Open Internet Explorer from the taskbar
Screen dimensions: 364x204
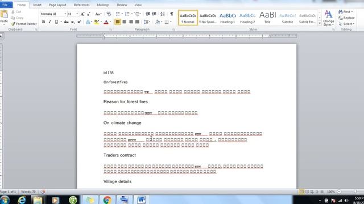[x=22, y=199]
